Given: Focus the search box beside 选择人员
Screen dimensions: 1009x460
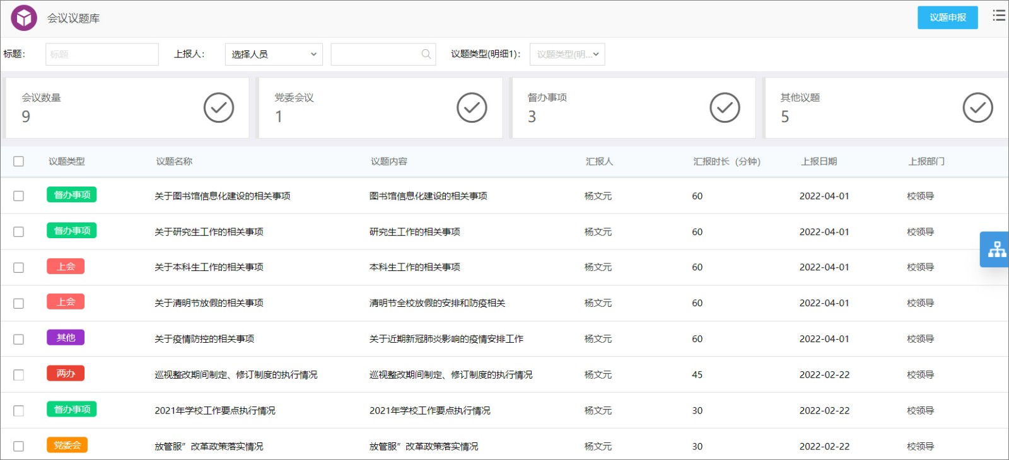Looking at the screenshot, I should pyautogui.click(x=383, y=54).
